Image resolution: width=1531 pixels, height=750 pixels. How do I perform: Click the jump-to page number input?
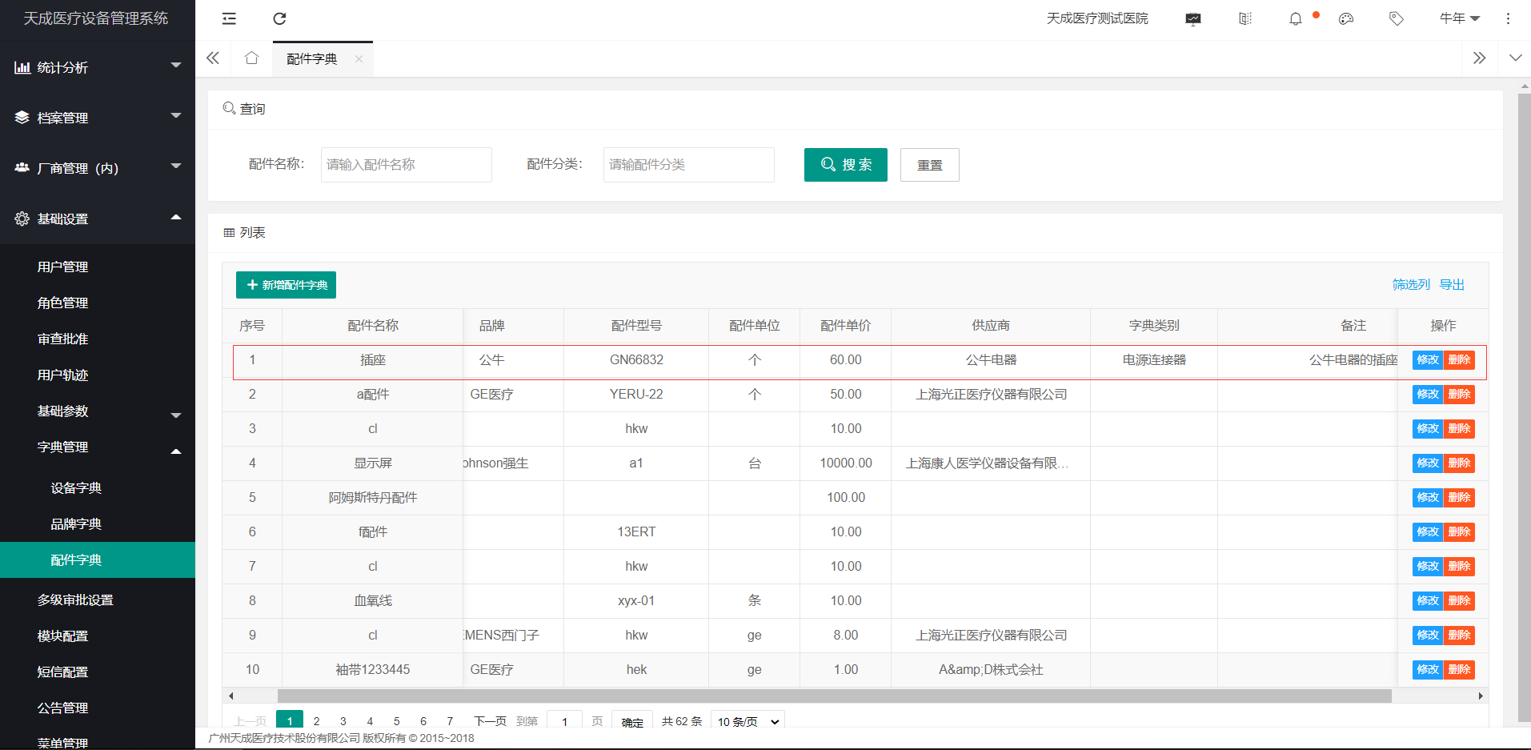(564, 721)
